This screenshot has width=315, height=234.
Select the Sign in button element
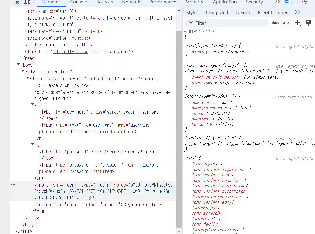[98, 205]
